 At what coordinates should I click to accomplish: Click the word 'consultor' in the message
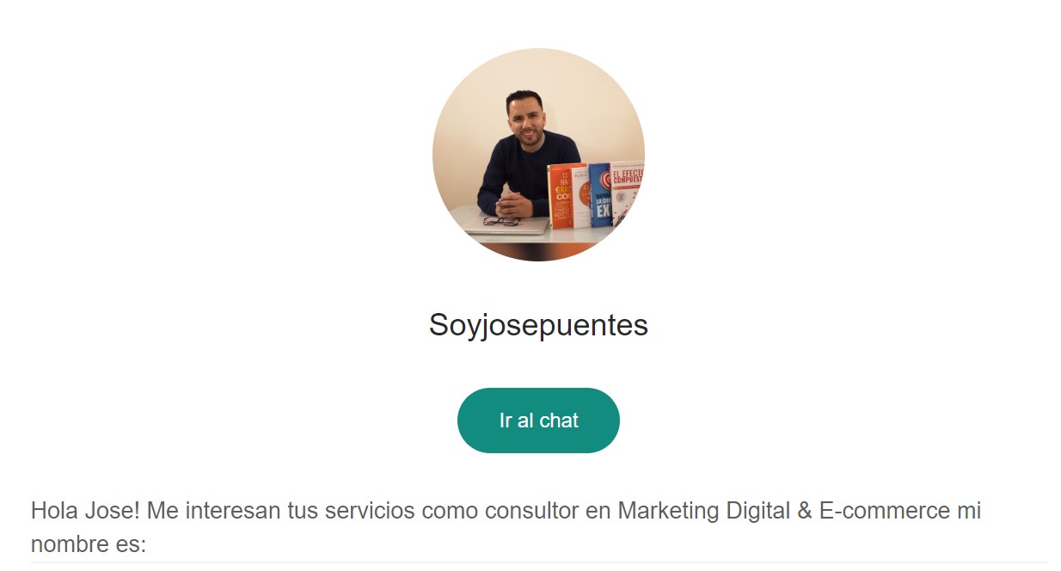tap(531, 511)
